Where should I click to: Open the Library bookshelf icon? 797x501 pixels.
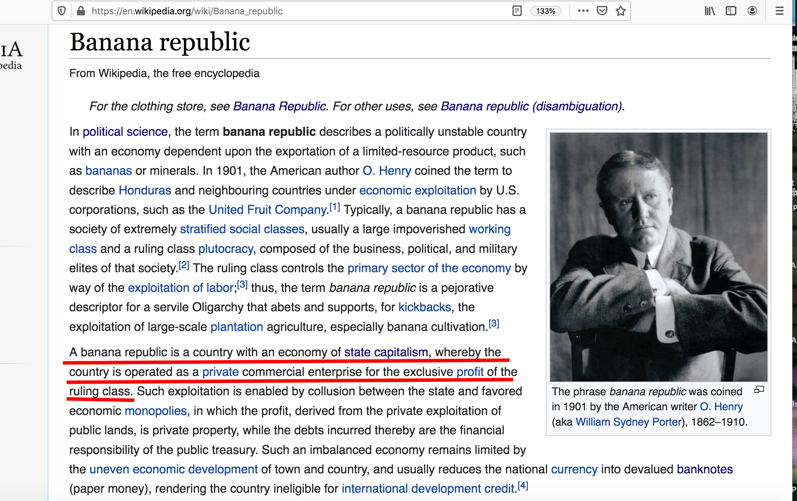[x=710, y=11]
